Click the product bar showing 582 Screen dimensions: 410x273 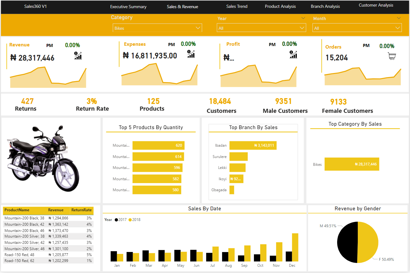click(x=157, y=179)
